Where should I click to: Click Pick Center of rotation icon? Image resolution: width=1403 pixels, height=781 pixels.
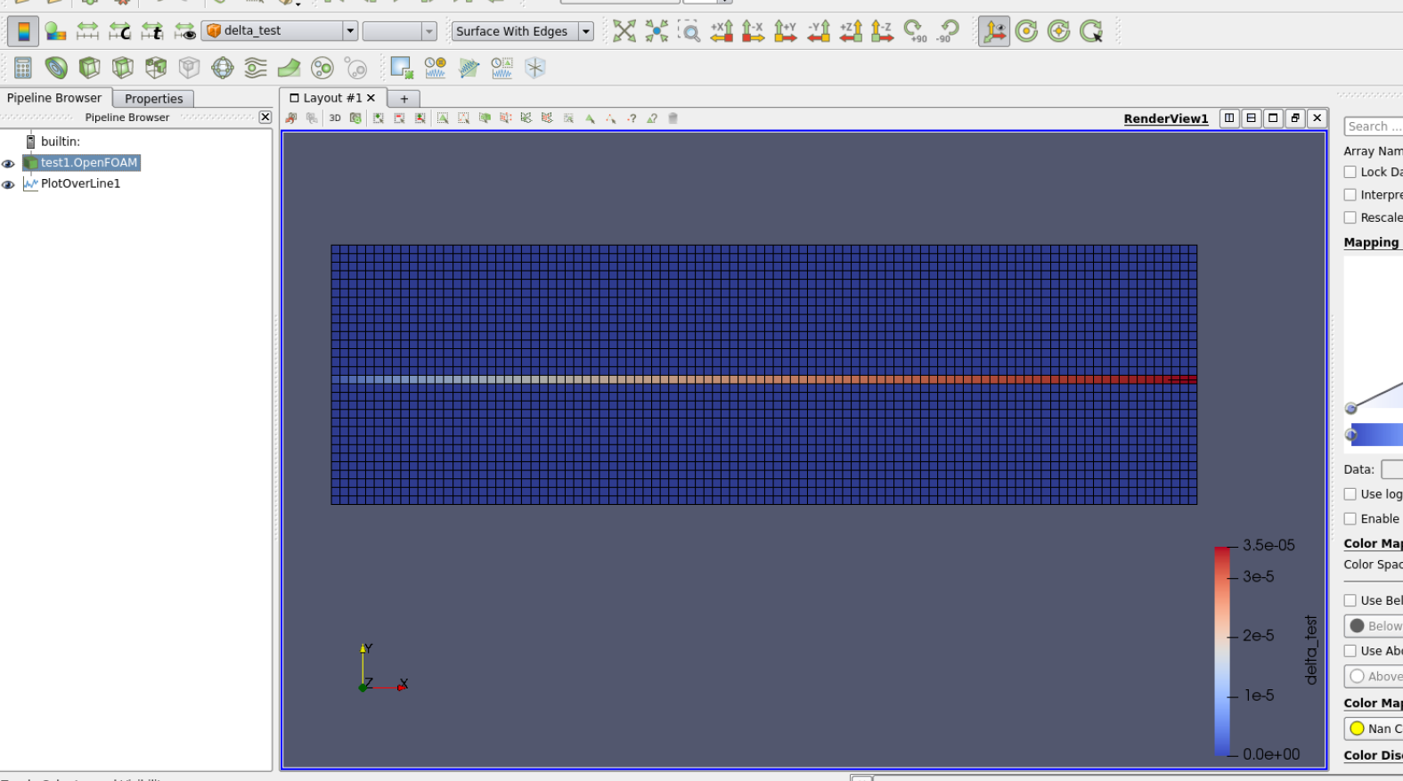pos(1091,31)
